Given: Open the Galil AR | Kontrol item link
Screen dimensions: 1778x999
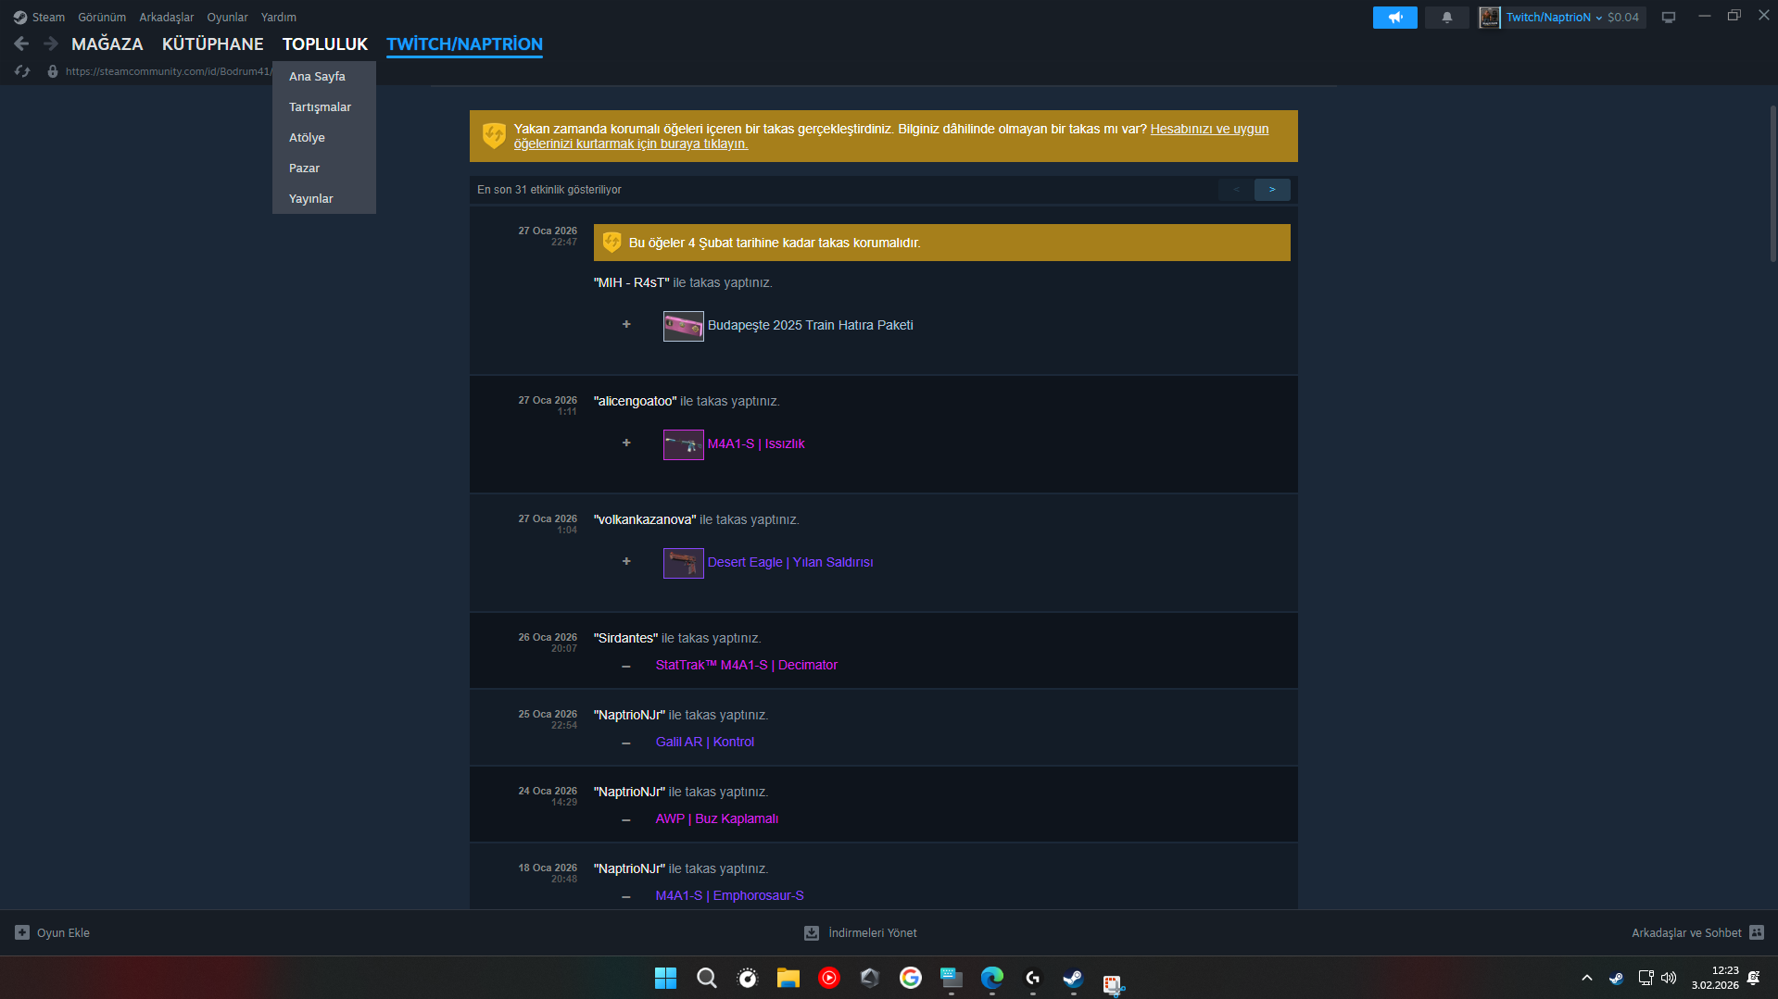Looking at the screenshot, I should (x=705, y=742).
